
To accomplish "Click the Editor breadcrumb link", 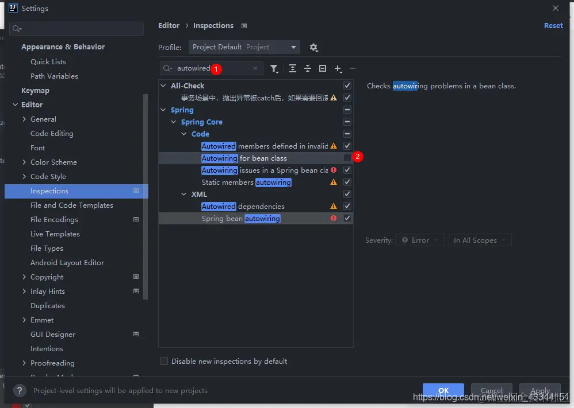I will pyautogui.click(x=169, y=26).
